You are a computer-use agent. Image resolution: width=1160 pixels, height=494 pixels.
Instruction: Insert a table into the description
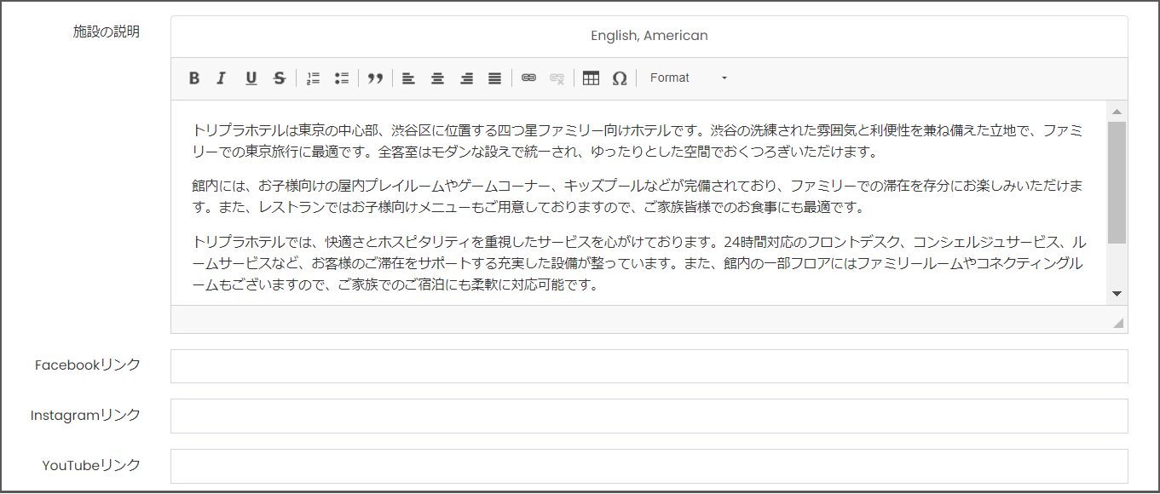[x=591, y=78]
